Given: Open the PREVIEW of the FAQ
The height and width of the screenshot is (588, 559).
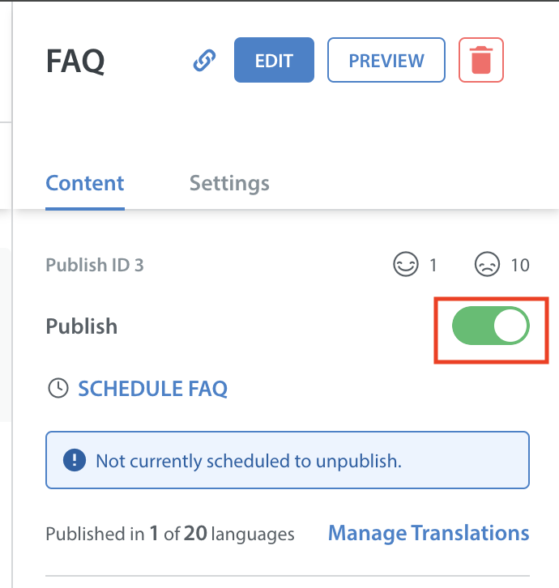Looking at the screenshot, I should pyautogui.click(x=386, y=60).
